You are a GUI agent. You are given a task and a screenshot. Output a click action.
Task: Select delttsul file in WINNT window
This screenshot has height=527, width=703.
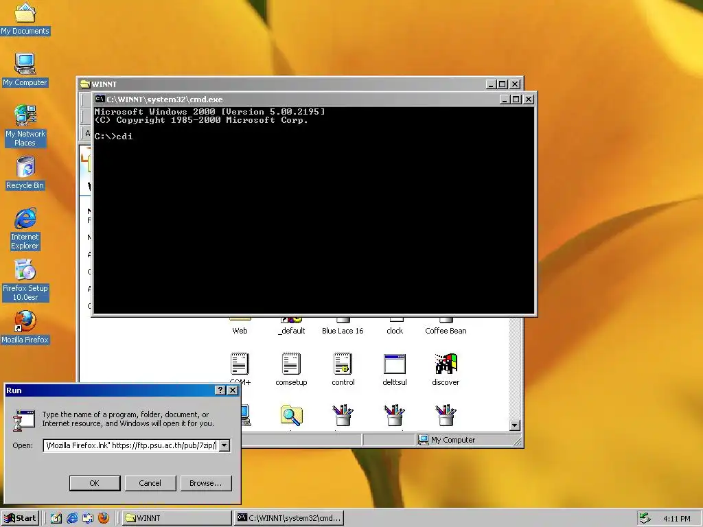[395, 369]
